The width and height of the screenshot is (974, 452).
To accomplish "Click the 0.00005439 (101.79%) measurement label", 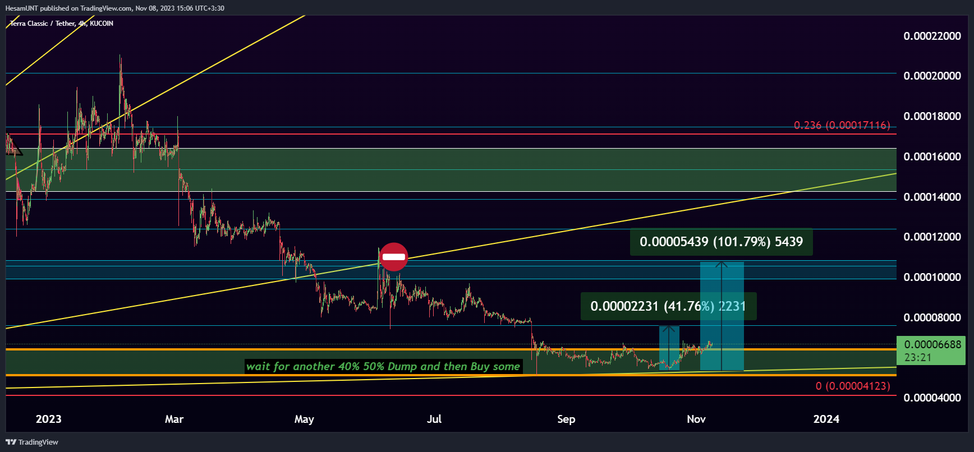I will (x=721, y=242).
